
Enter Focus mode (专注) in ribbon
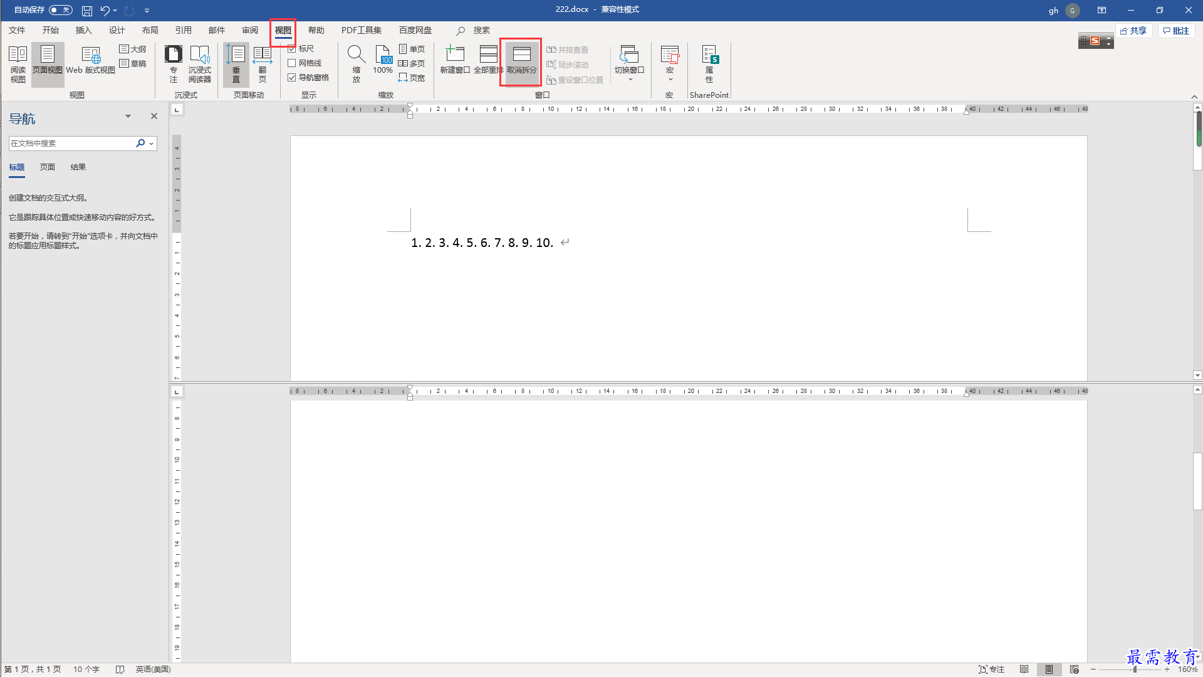pyautogui.click(x=174, y=64)
